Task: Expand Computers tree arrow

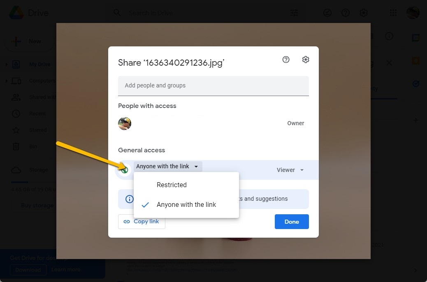Action: (x=7, y=81)
